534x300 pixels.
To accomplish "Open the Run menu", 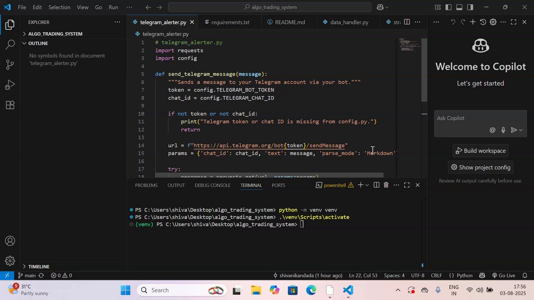I will pos(113,7).
